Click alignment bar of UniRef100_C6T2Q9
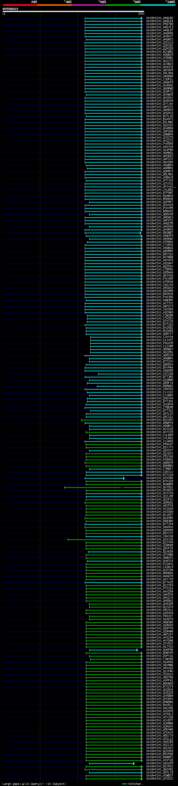 (x=120, y=374)
